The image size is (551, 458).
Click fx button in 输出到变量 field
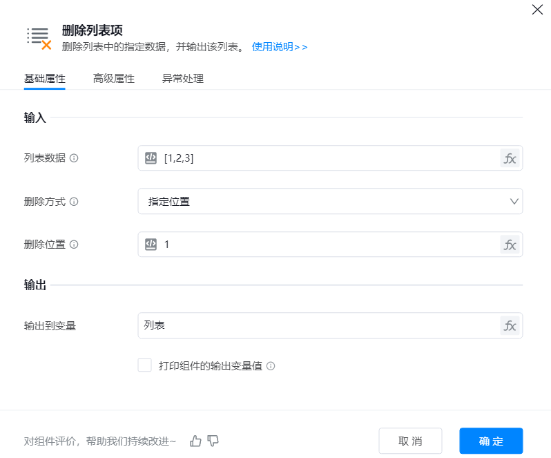point(510,325)
